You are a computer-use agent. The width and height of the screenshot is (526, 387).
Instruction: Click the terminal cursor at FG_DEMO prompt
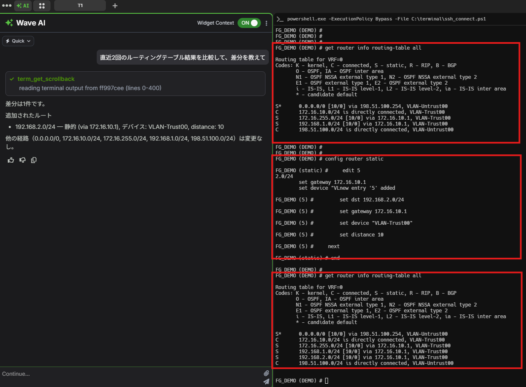(327, 381)
